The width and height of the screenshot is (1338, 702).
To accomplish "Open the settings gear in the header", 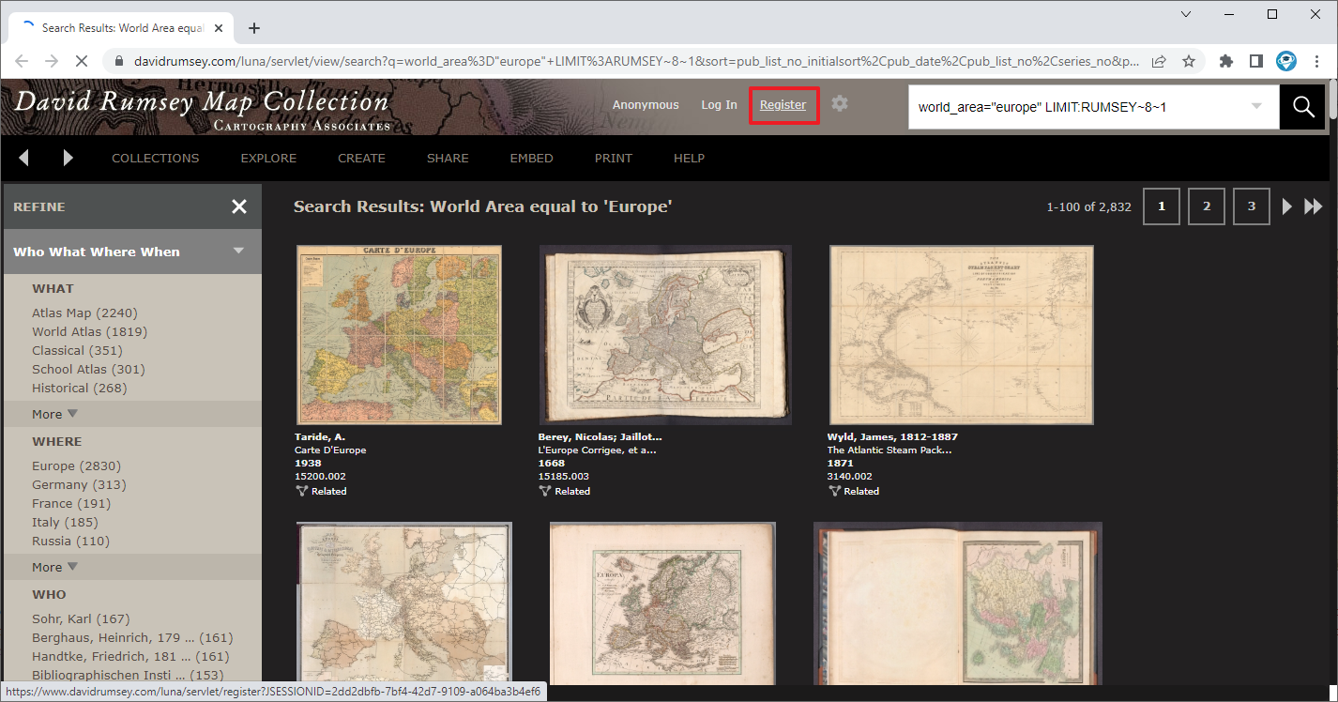I will point(839,104).
